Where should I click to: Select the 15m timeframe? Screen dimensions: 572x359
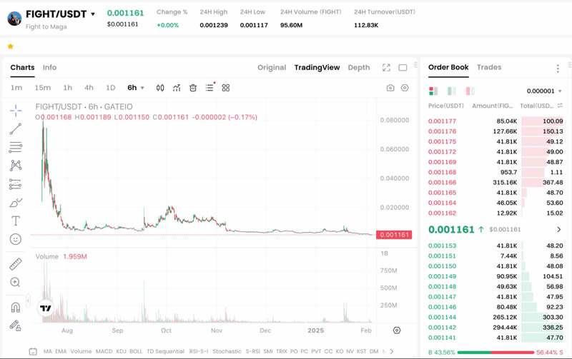click(43, 88)
